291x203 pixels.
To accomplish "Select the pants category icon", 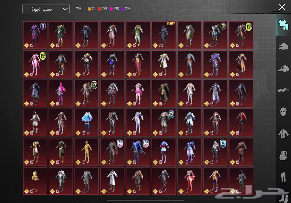I will click(x=283, y=177).
